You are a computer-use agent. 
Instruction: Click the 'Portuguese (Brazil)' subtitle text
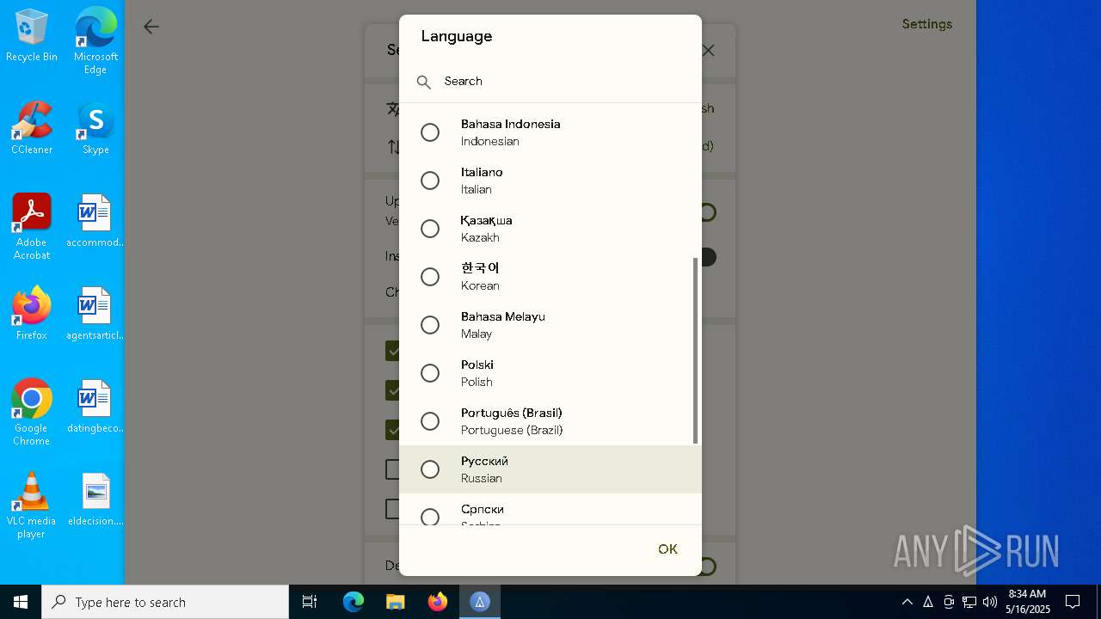512,431
